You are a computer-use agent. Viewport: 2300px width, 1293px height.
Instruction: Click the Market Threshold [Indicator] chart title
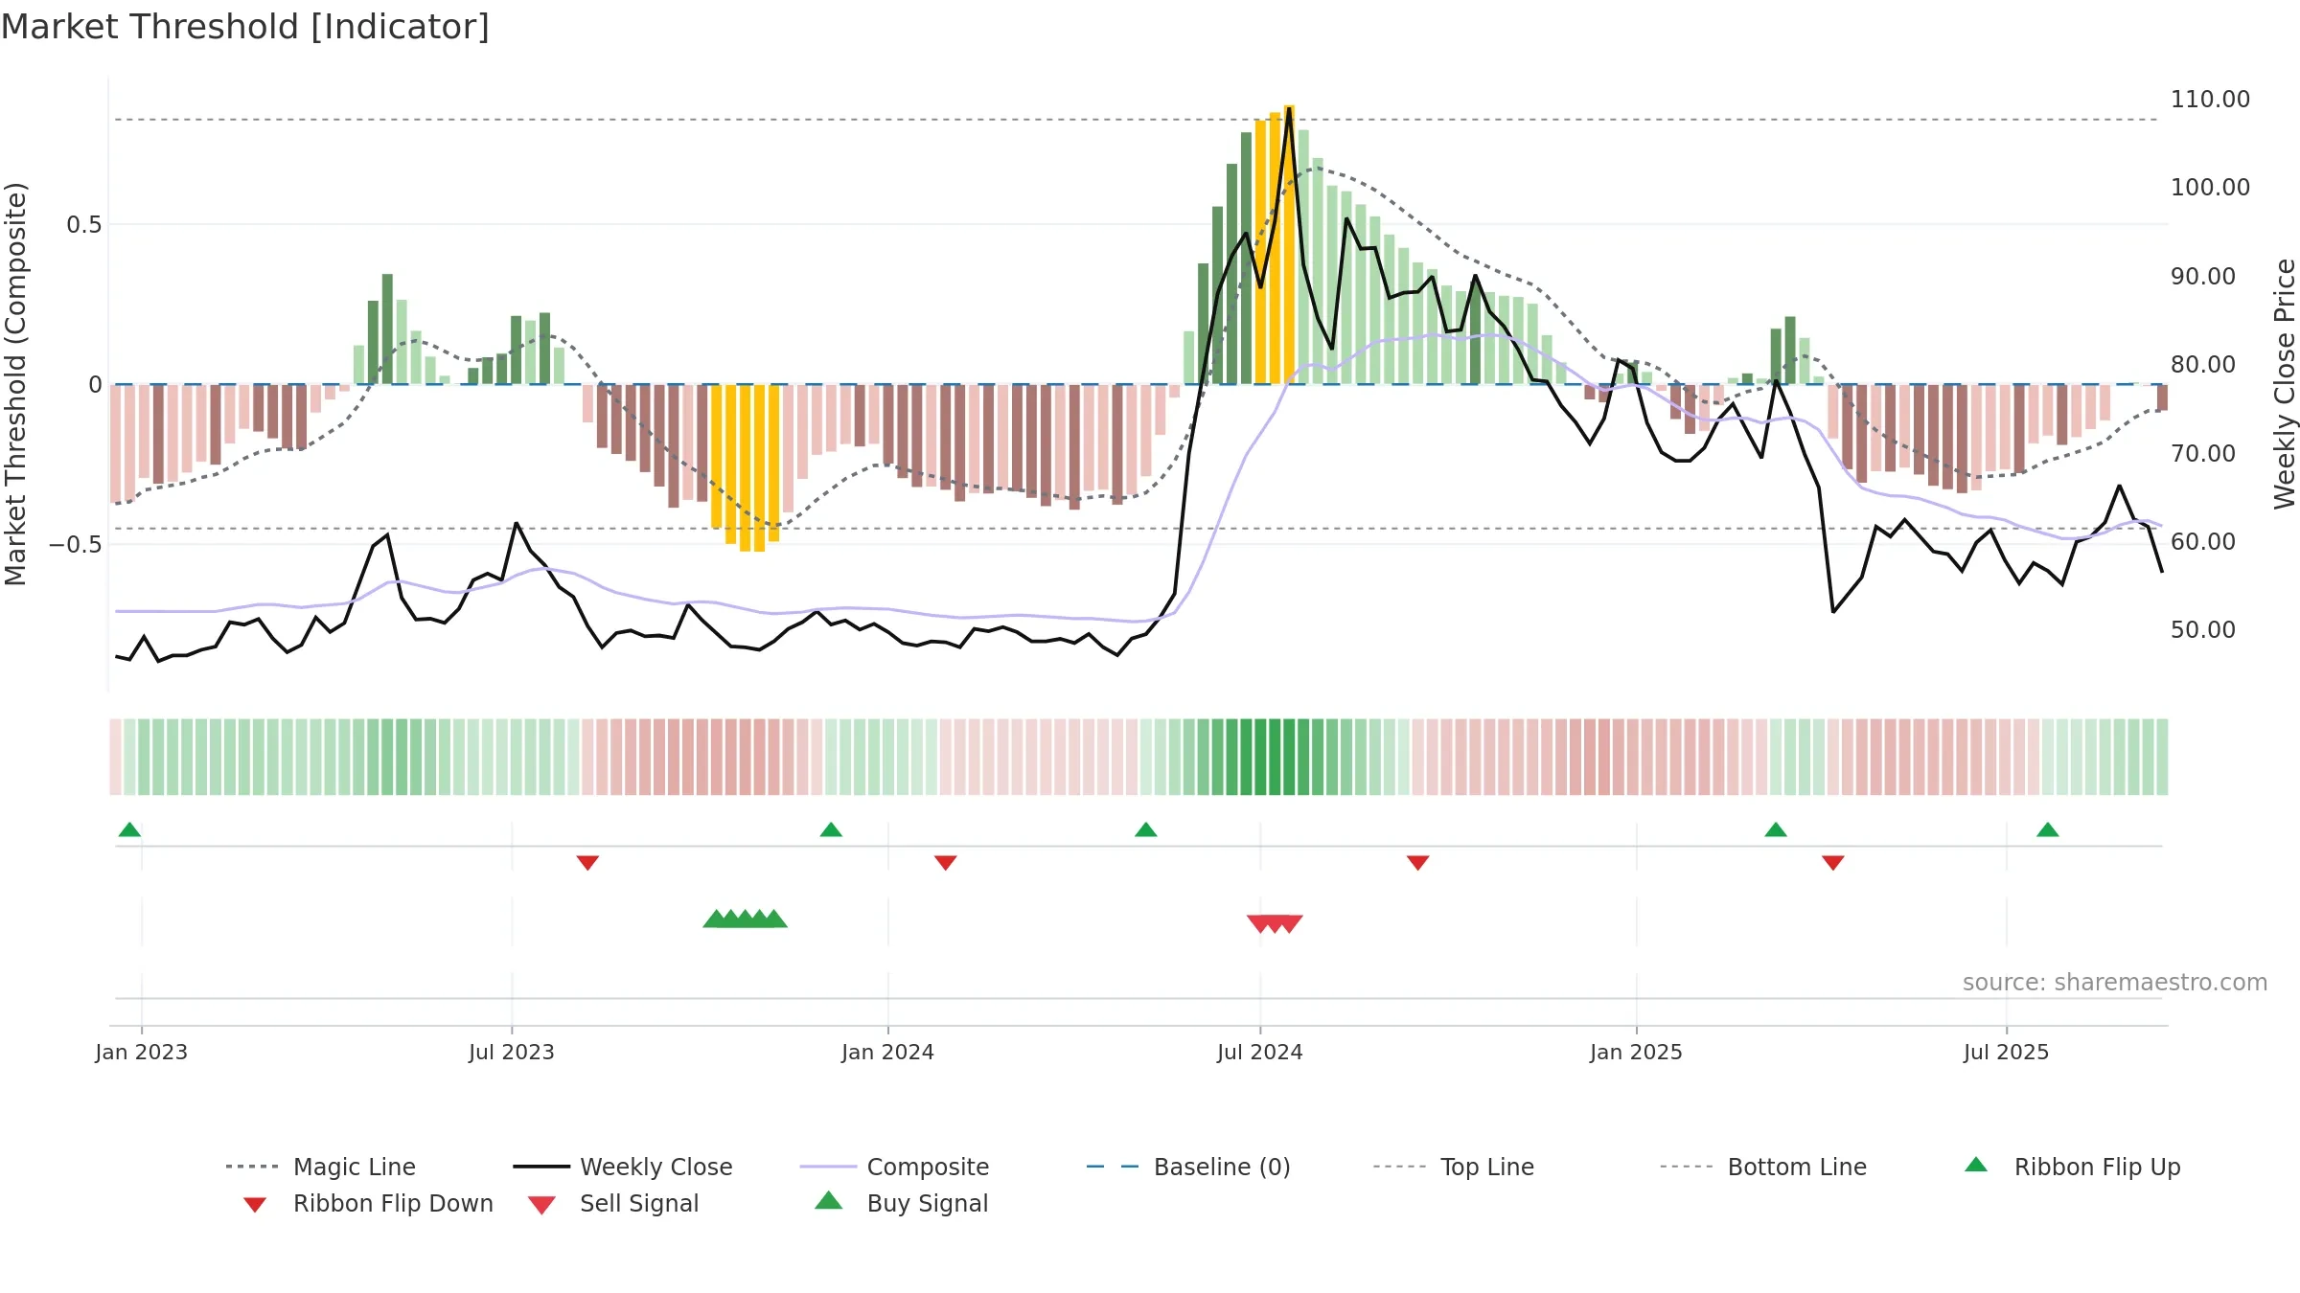[x=245, y=27]
